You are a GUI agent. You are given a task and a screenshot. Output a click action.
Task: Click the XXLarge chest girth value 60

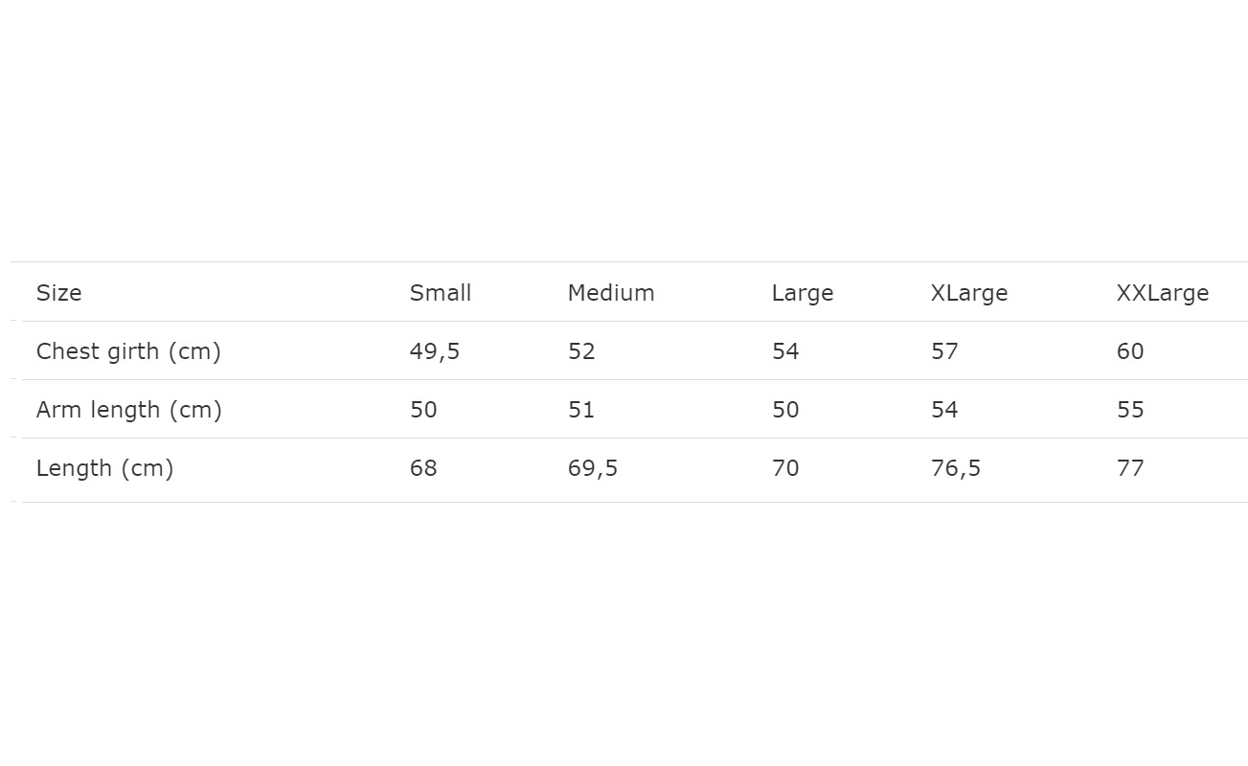click(x=1130, y=351)
